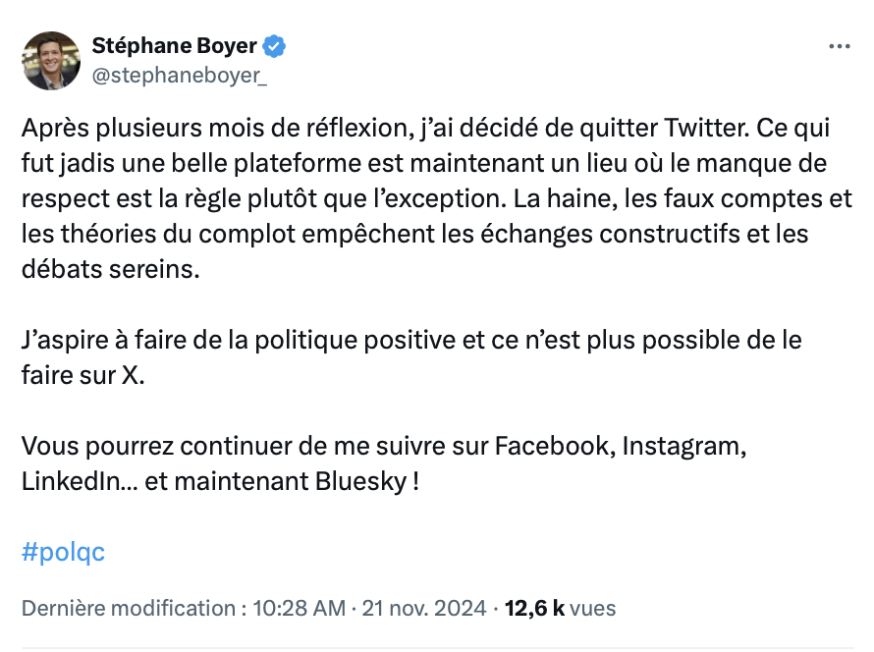Click the blue verified badge icon
Screen dimensions: 874x652
274,46
